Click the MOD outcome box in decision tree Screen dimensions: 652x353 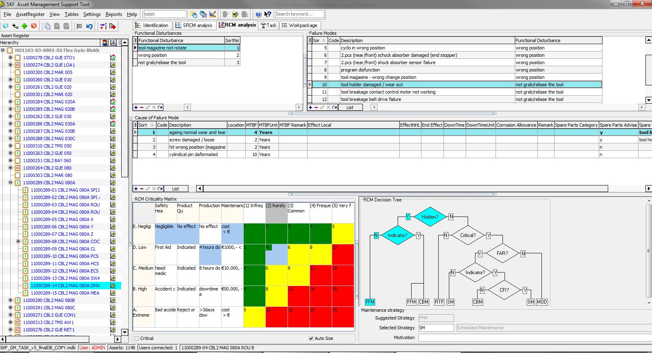click(x=542, y=302)
